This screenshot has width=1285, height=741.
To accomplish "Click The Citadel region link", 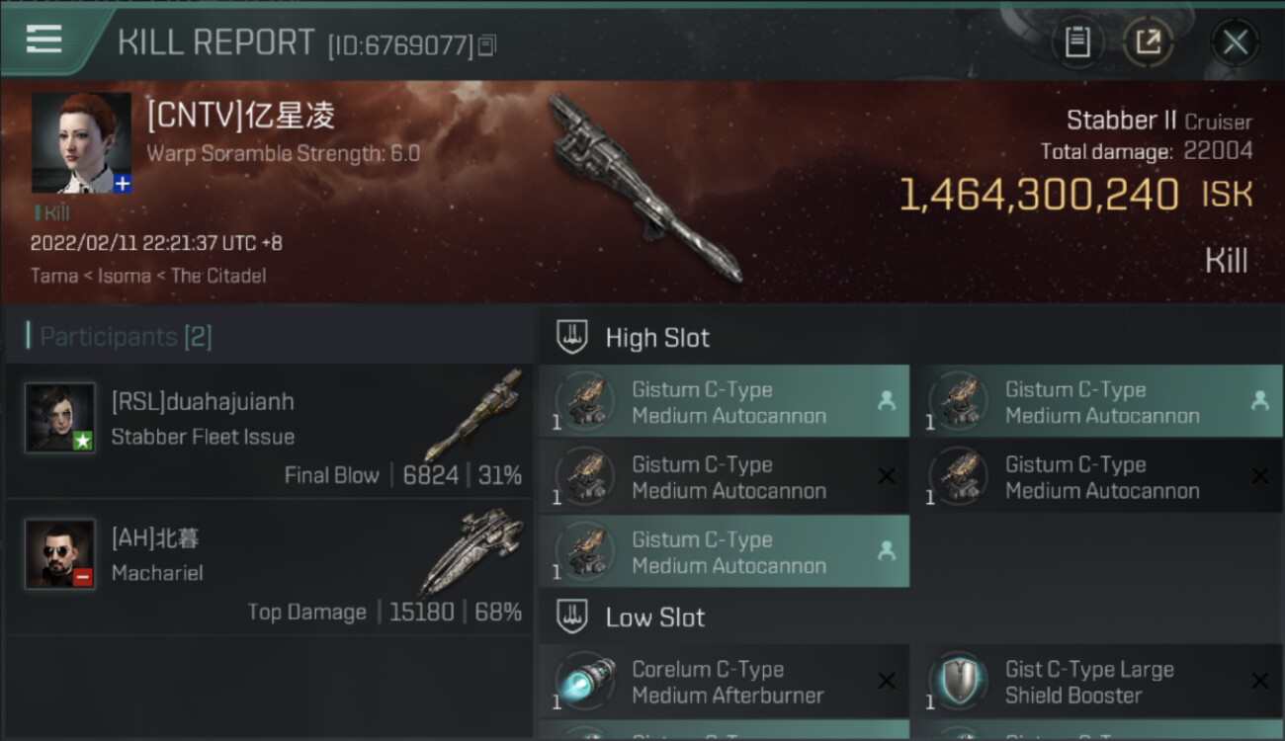I will click(x=218, y=276).
